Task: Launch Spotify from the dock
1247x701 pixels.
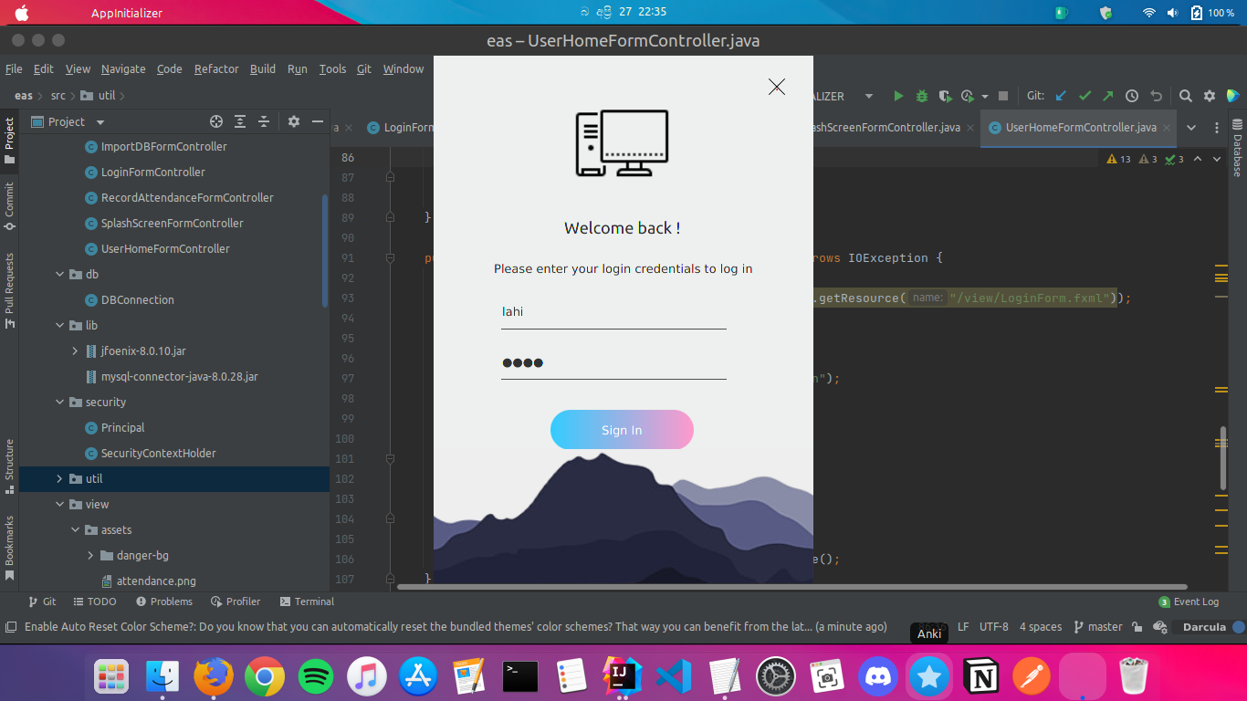Action: click(x=316, y=676)
